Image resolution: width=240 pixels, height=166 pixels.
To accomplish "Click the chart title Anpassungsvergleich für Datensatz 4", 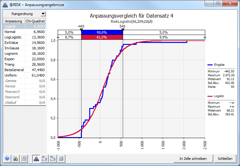I will click(131, 16).
